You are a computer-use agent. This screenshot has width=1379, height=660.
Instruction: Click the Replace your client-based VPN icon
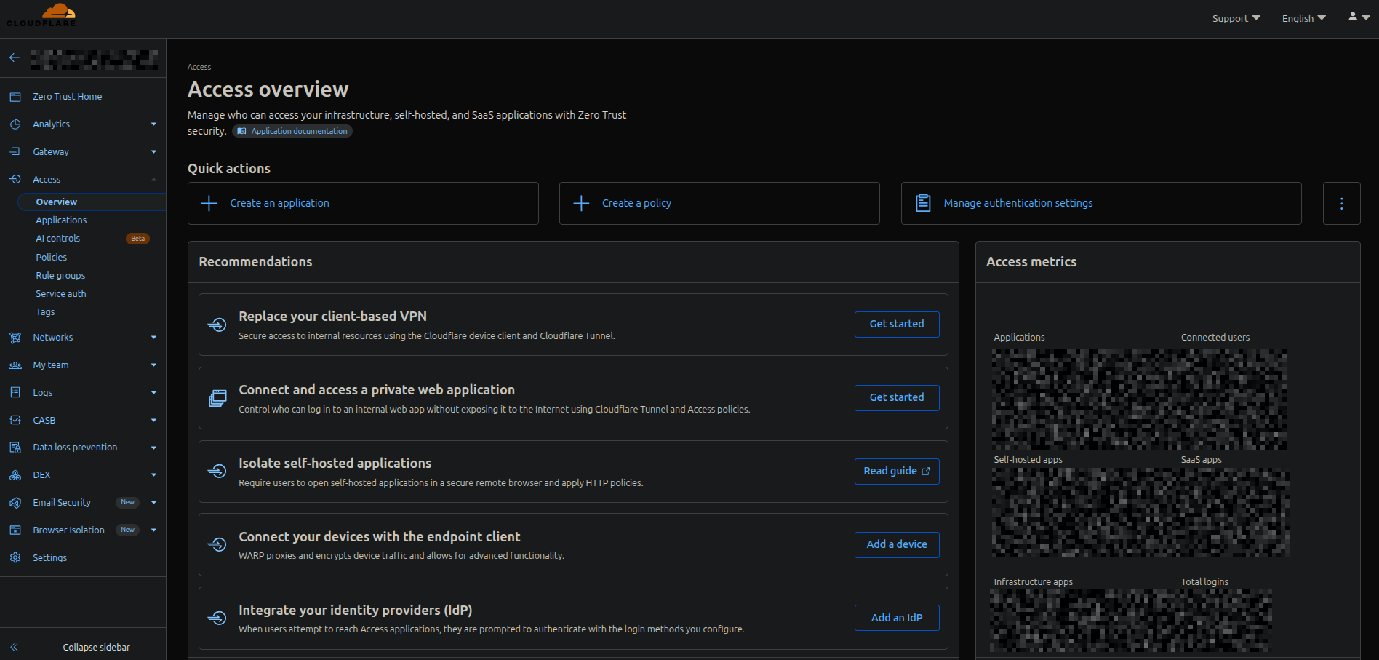click(x=217, y=325)
